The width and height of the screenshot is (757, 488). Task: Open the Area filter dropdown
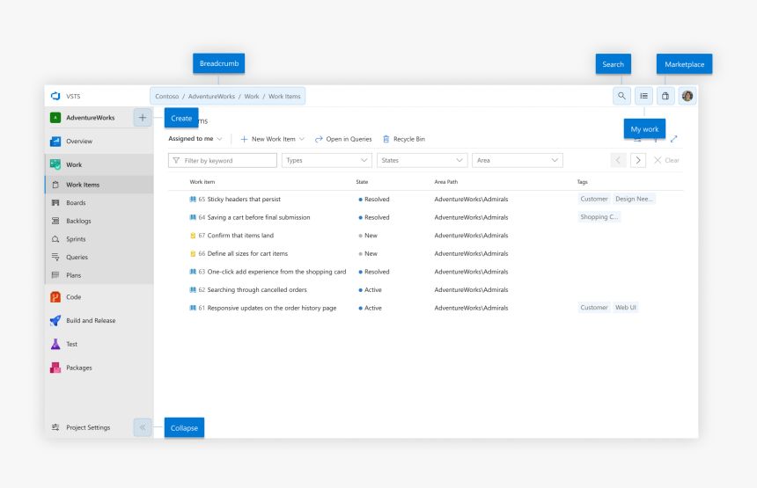coord(517,161)
